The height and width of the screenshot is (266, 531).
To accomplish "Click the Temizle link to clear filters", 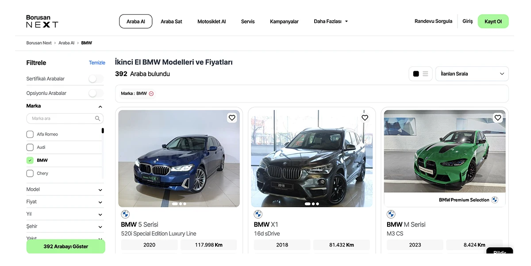I will point(97,63).
